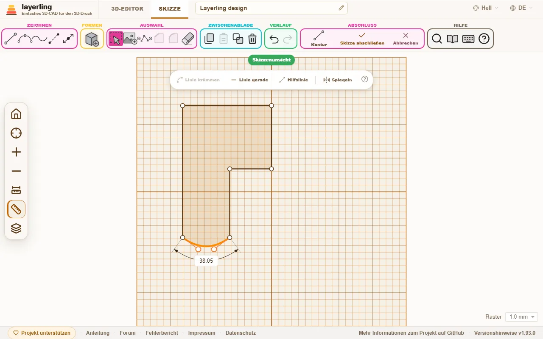This screenshot has height=339, width=543.
Task: Click the Layerling design name field
Action: click(271, 8)
